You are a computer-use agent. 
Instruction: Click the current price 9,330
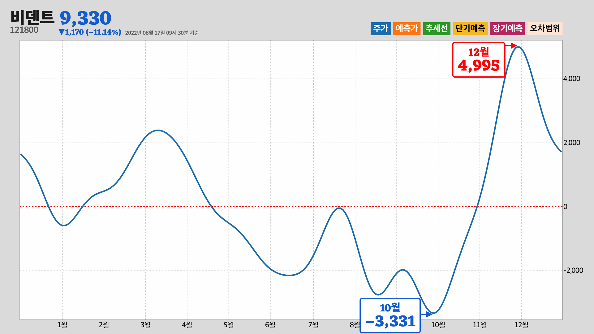pyautogui.click(x=85, y=18)
